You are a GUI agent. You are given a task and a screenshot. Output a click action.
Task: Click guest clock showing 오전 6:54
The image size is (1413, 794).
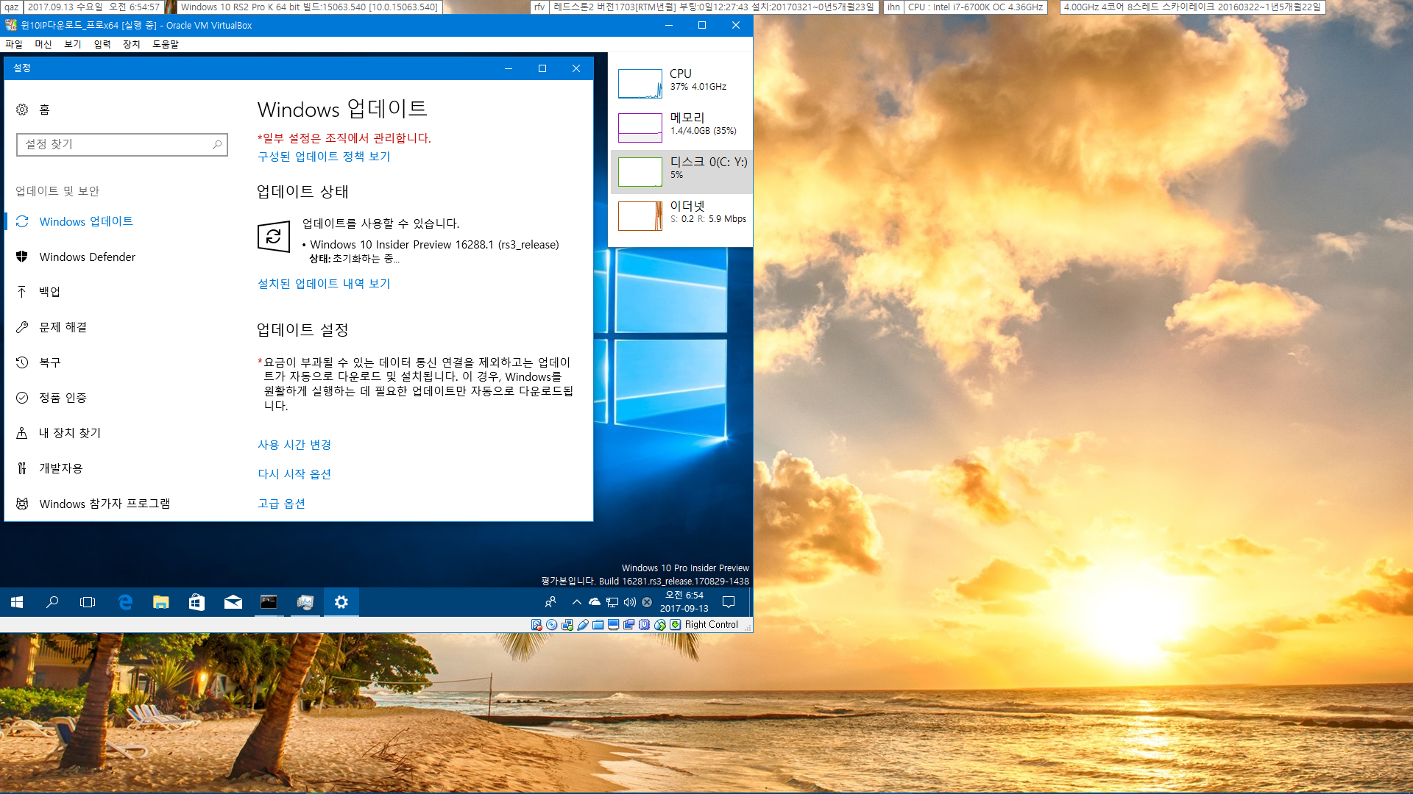[x=684, y=602]
